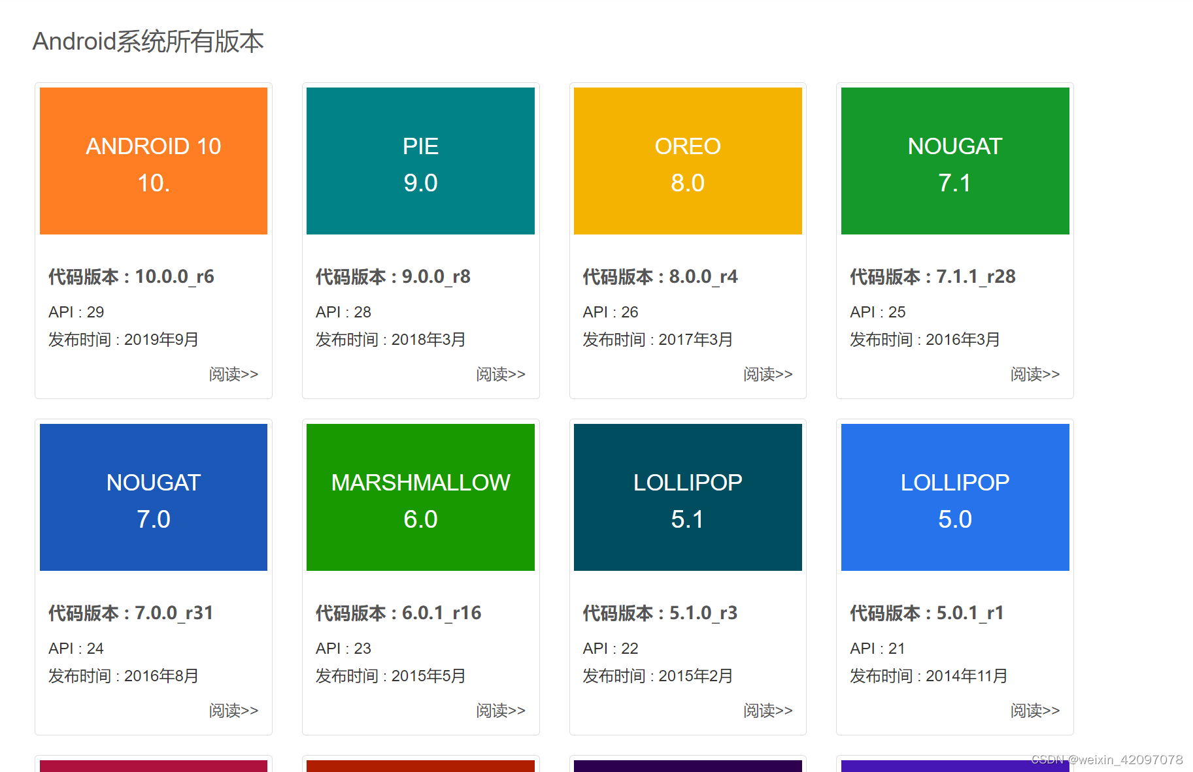Open the yellow OREO 8.0 banner tile
Screen dimensions: 1193x772
(x=688, y=161)
